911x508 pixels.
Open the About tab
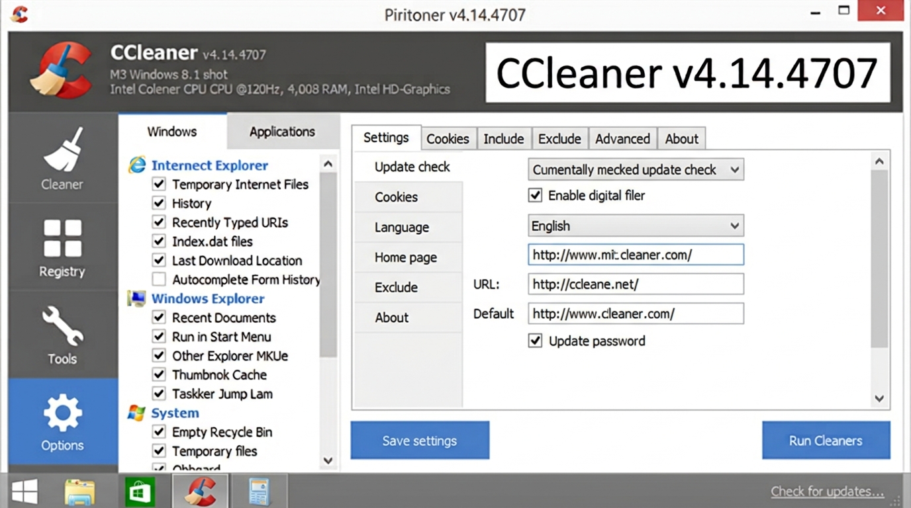tap(682, 138)
